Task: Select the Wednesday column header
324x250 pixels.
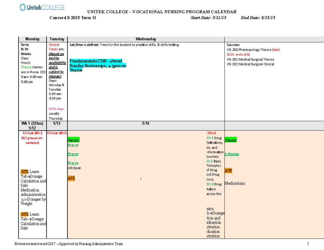Action: (146, 39)
